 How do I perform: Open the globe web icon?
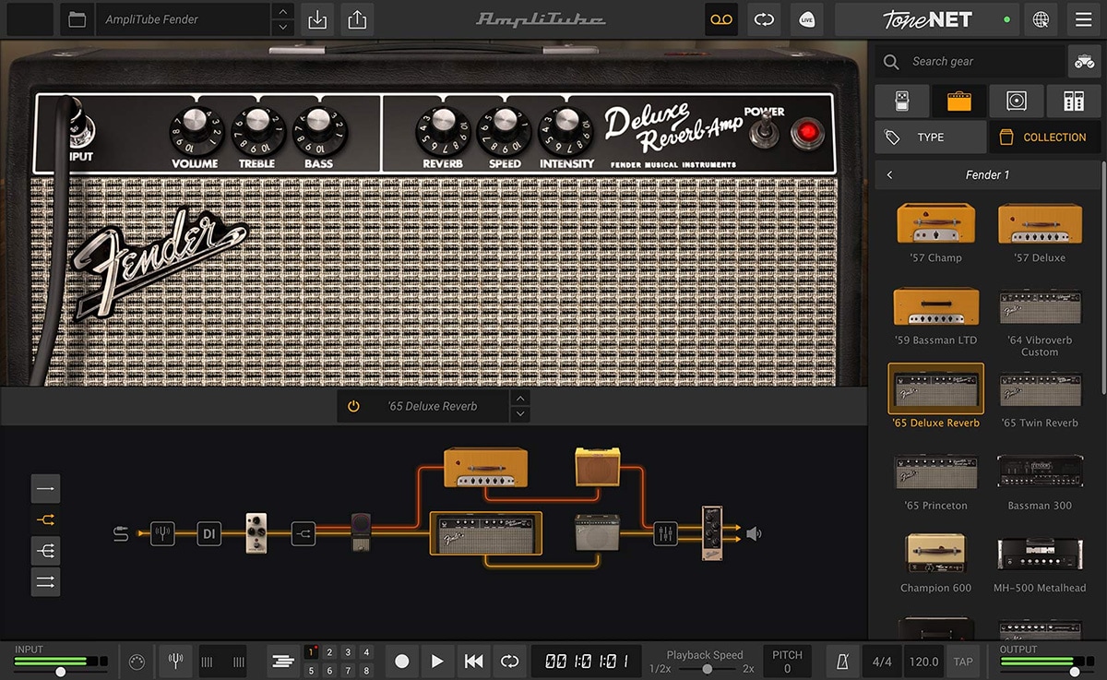[x=1041, y=19]
